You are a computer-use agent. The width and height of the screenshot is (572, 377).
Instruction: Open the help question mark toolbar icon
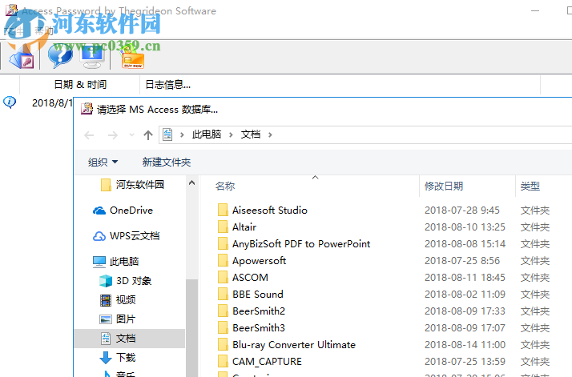click(x=60, y=57)
